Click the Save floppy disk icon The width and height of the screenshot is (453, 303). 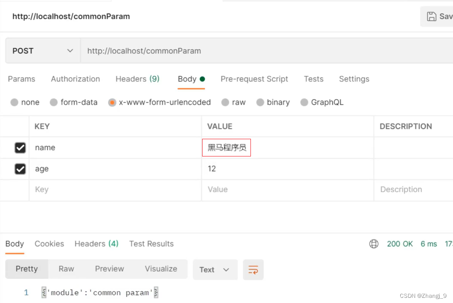(x=431, y=16)
